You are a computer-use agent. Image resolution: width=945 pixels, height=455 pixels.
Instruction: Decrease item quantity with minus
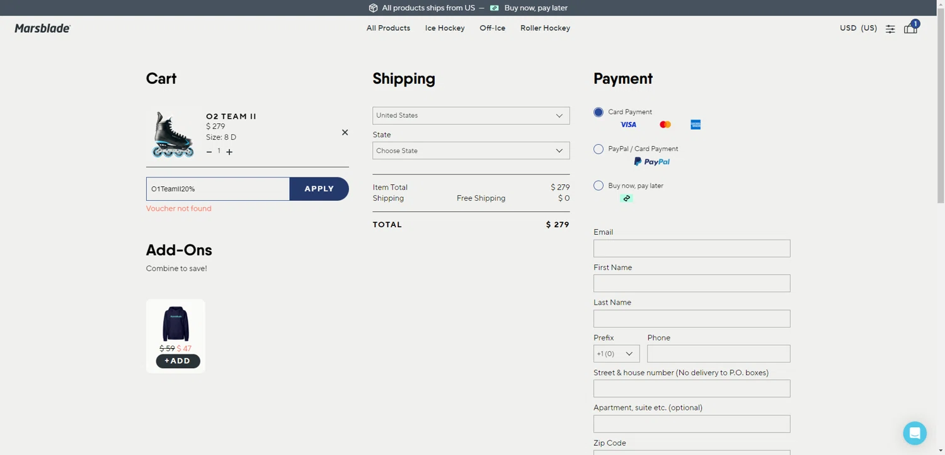209,152
